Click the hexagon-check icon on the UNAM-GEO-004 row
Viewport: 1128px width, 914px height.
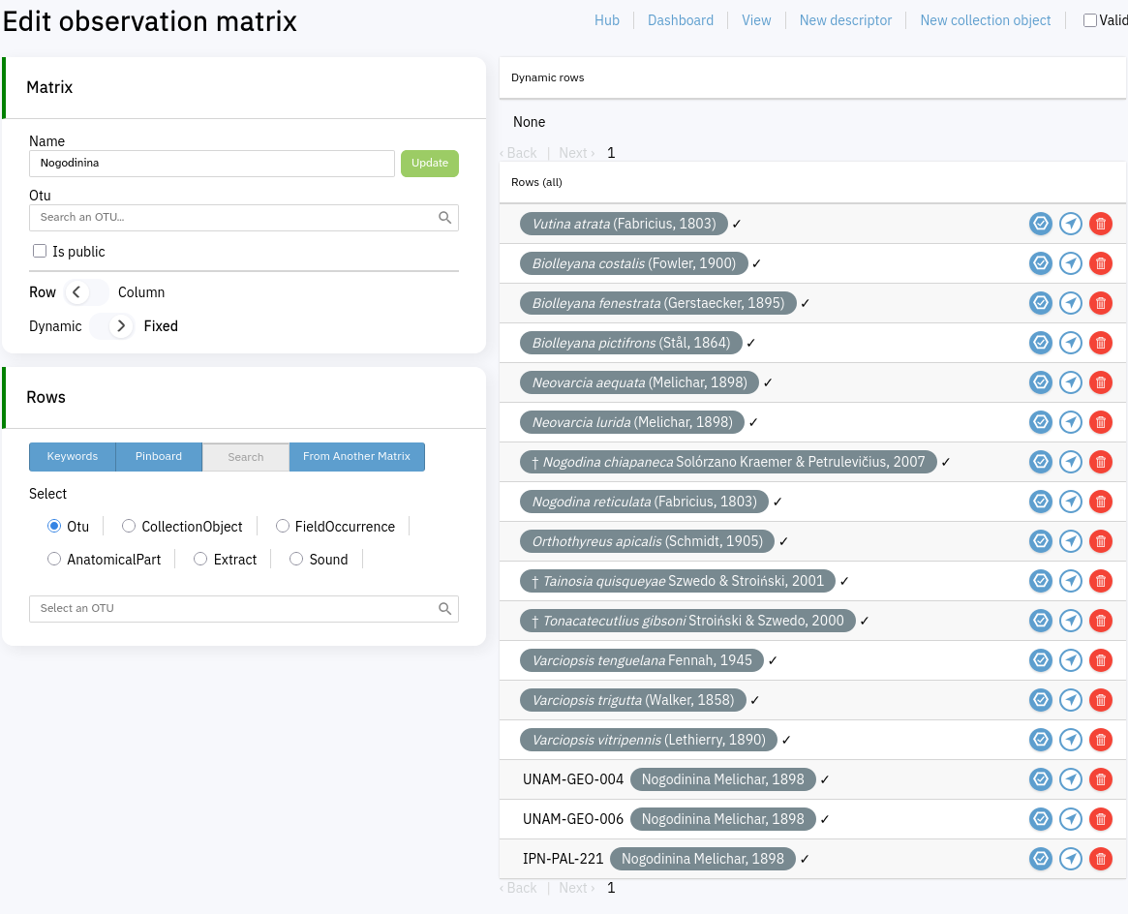pos(1040,779)
